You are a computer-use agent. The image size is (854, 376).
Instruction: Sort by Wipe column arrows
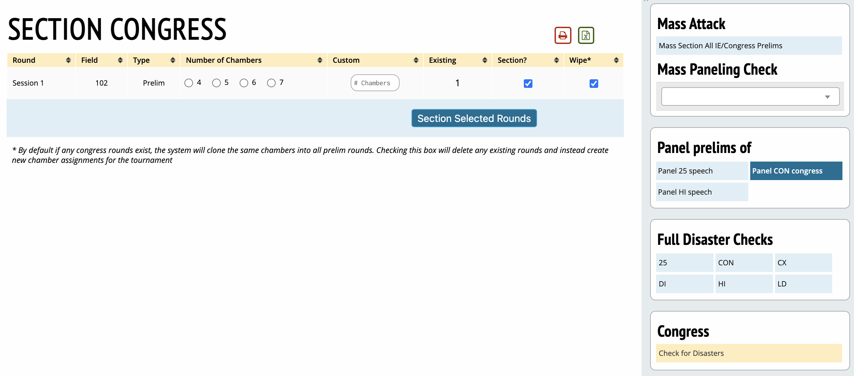pos(616,60)
